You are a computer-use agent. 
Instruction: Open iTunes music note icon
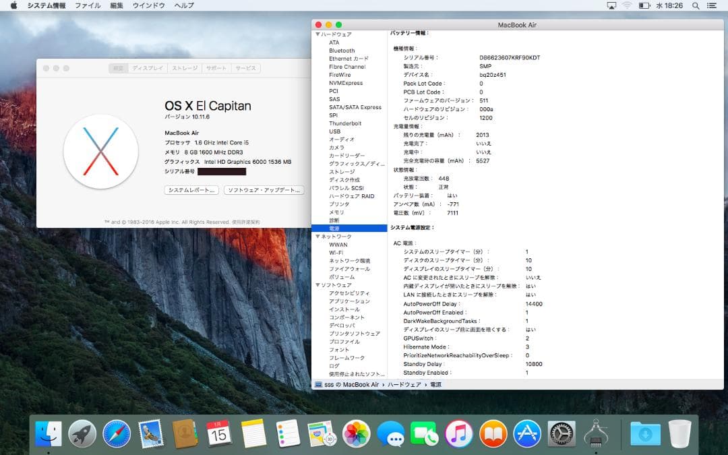[459, 433]
